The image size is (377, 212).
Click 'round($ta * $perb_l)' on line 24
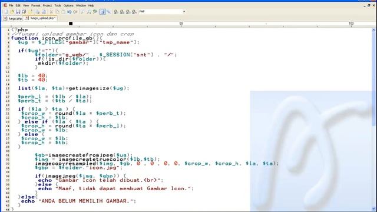click(x=89, y=125)
